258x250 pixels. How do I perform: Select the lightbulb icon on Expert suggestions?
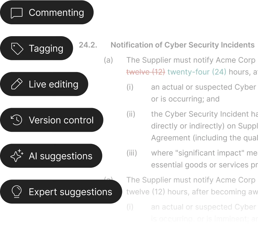tap(16, 192)
